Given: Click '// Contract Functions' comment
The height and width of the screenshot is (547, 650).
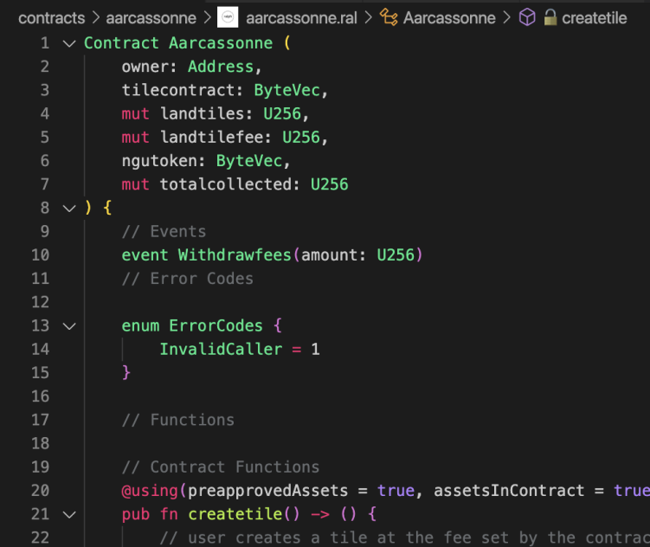Looking at the screenshot, I should pos(221,467).
